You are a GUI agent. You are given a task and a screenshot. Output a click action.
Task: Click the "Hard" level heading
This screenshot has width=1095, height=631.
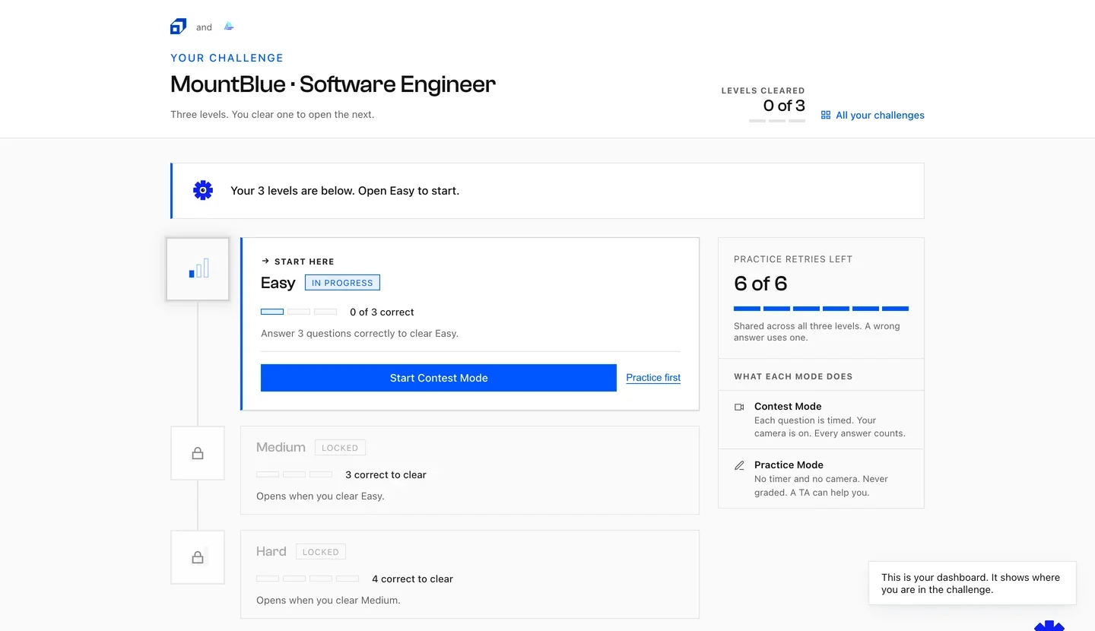[x=271, y=551]
